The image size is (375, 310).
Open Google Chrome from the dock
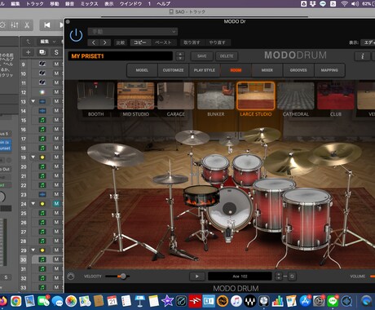click(16, 301)
